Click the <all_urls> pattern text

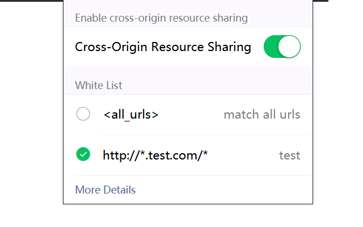131,115
